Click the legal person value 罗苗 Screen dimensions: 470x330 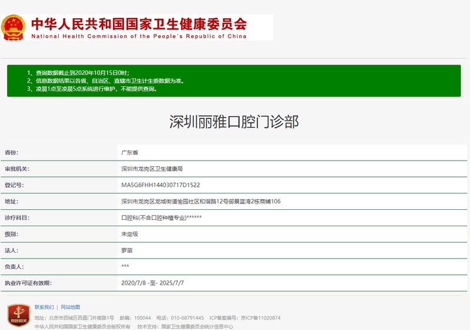[x=127, y=250]
